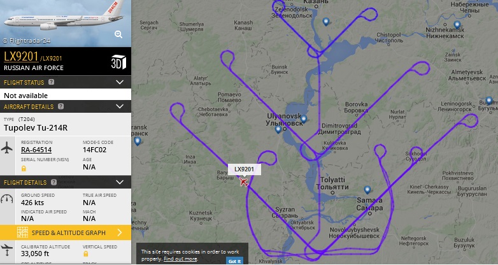Click the Aircraft Details help question mark
This screenshot has height=265, width=498.
tap(60, 106)
